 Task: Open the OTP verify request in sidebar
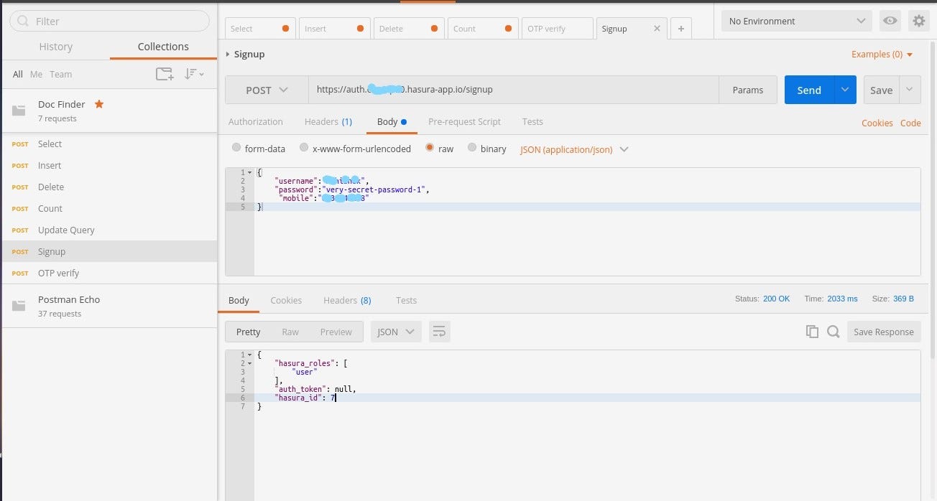point(109,273)
